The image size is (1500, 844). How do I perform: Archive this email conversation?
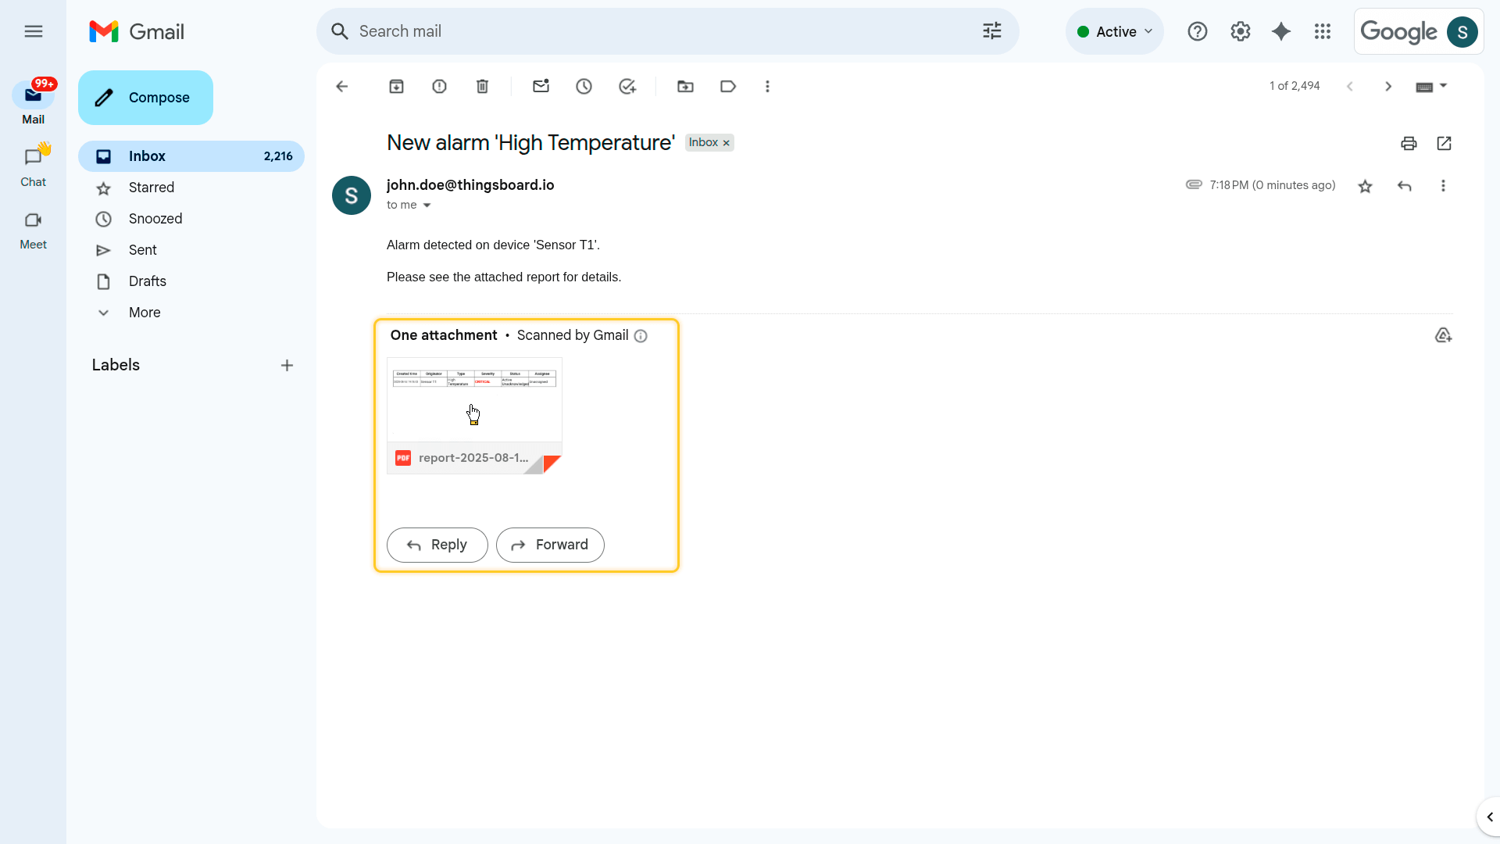pyautogui.click(x=396, y=87)
